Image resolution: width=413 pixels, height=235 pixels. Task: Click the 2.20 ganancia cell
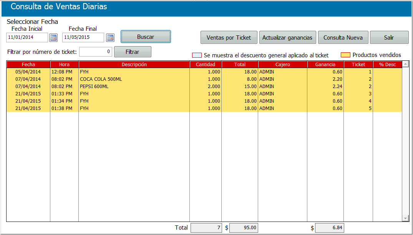[x=325, y=79]
